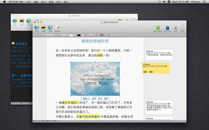This screenshot has height=130, width=209.
Task: Click the green badge purchase full version icon
Action: click(158, 28)
